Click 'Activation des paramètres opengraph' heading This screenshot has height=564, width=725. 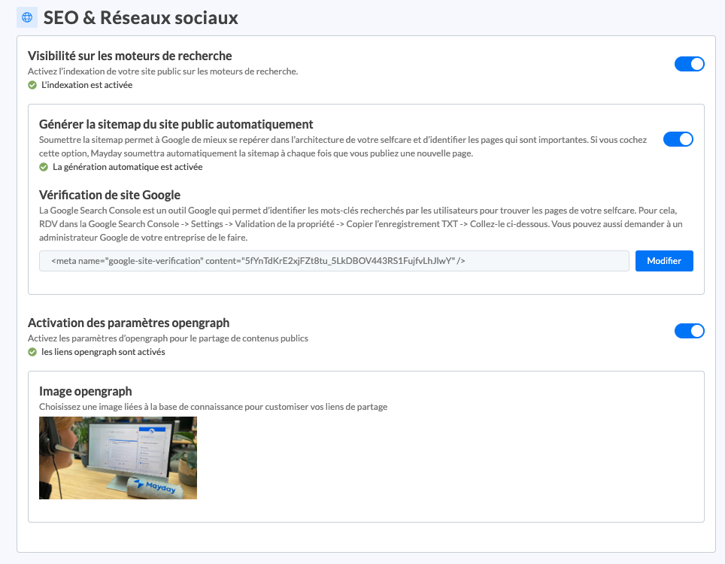point(129,323)
